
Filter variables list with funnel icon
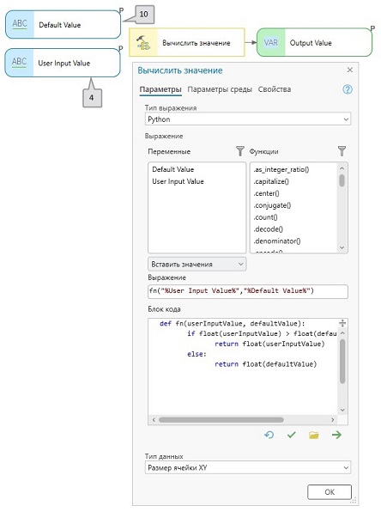[239, 151]
